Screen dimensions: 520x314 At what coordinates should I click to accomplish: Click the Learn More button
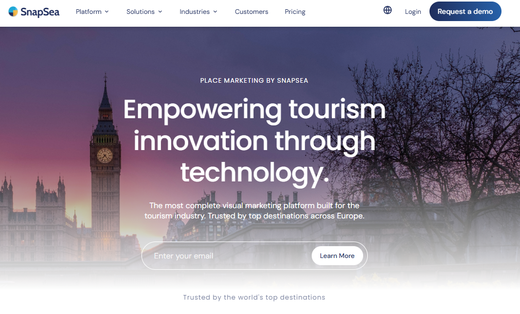coord(337,256)
